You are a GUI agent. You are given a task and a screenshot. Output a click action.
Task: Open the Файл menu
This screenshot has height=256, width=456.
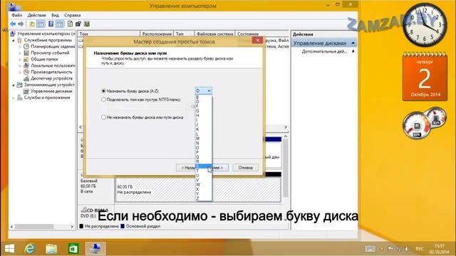pyautogui.click(x=17, y=15)
